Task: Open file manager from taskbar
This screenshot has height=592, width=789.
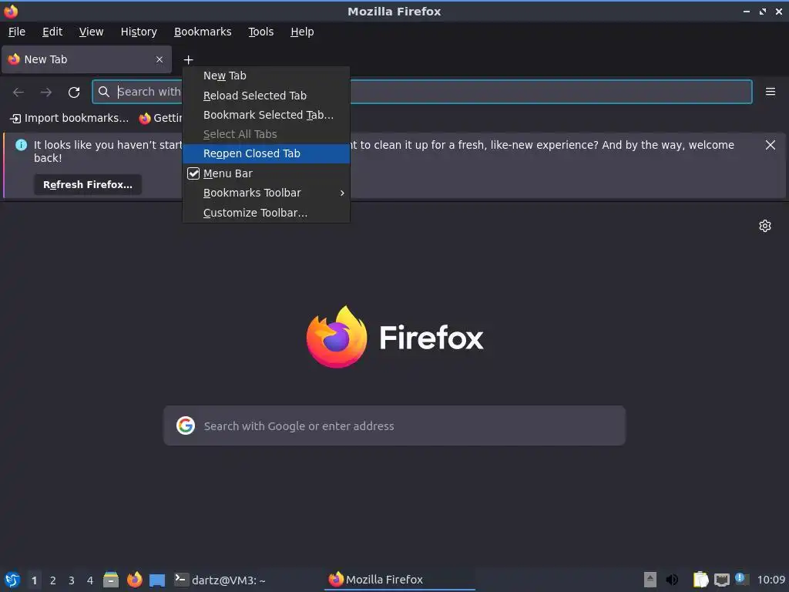Action: (111, 580)
